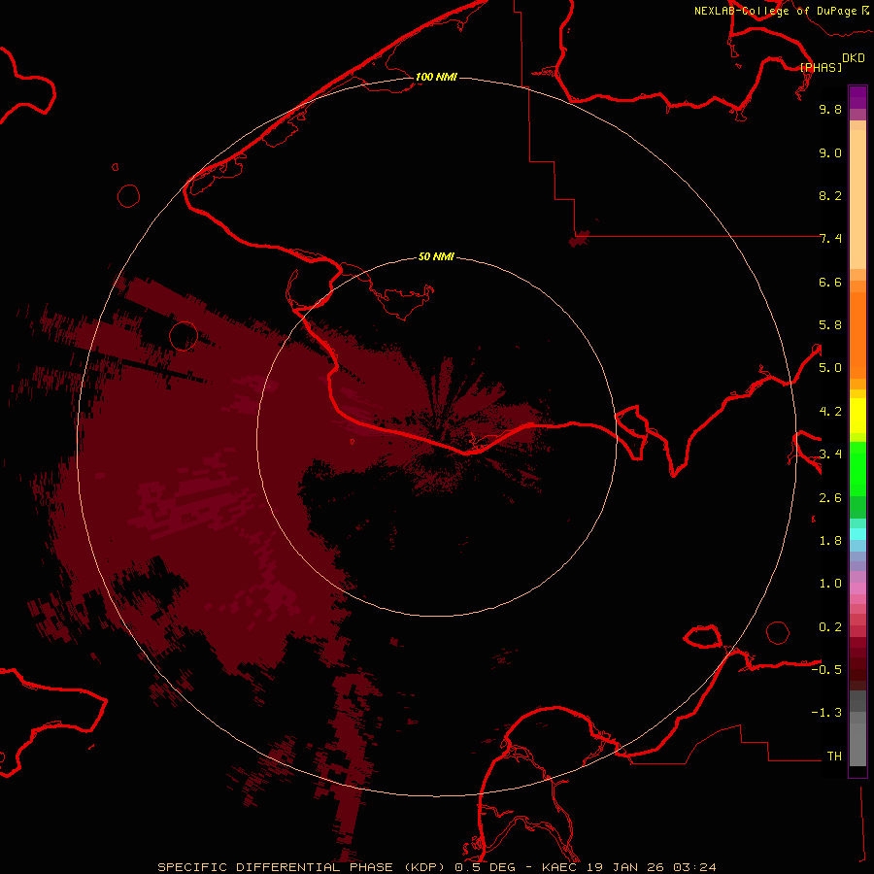Image resolution: width=874 pixels, height=874 pixels.
Task: Click the 1.0 scale value
Action: [830, 584]
